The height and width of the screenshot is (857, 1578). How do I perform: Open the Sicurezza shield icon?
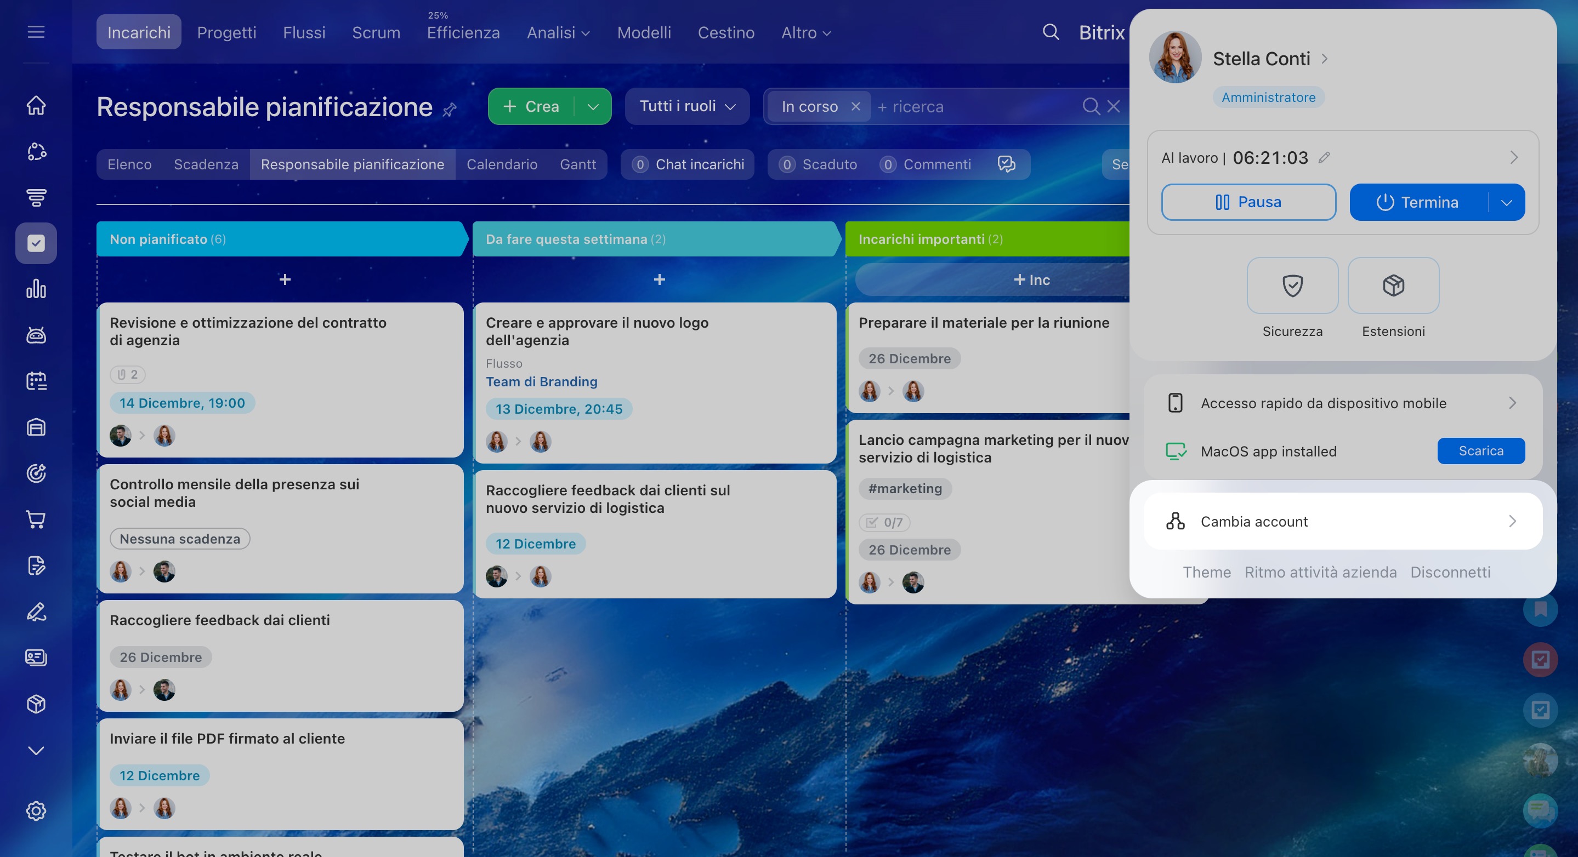click(x=1292, y=285)
